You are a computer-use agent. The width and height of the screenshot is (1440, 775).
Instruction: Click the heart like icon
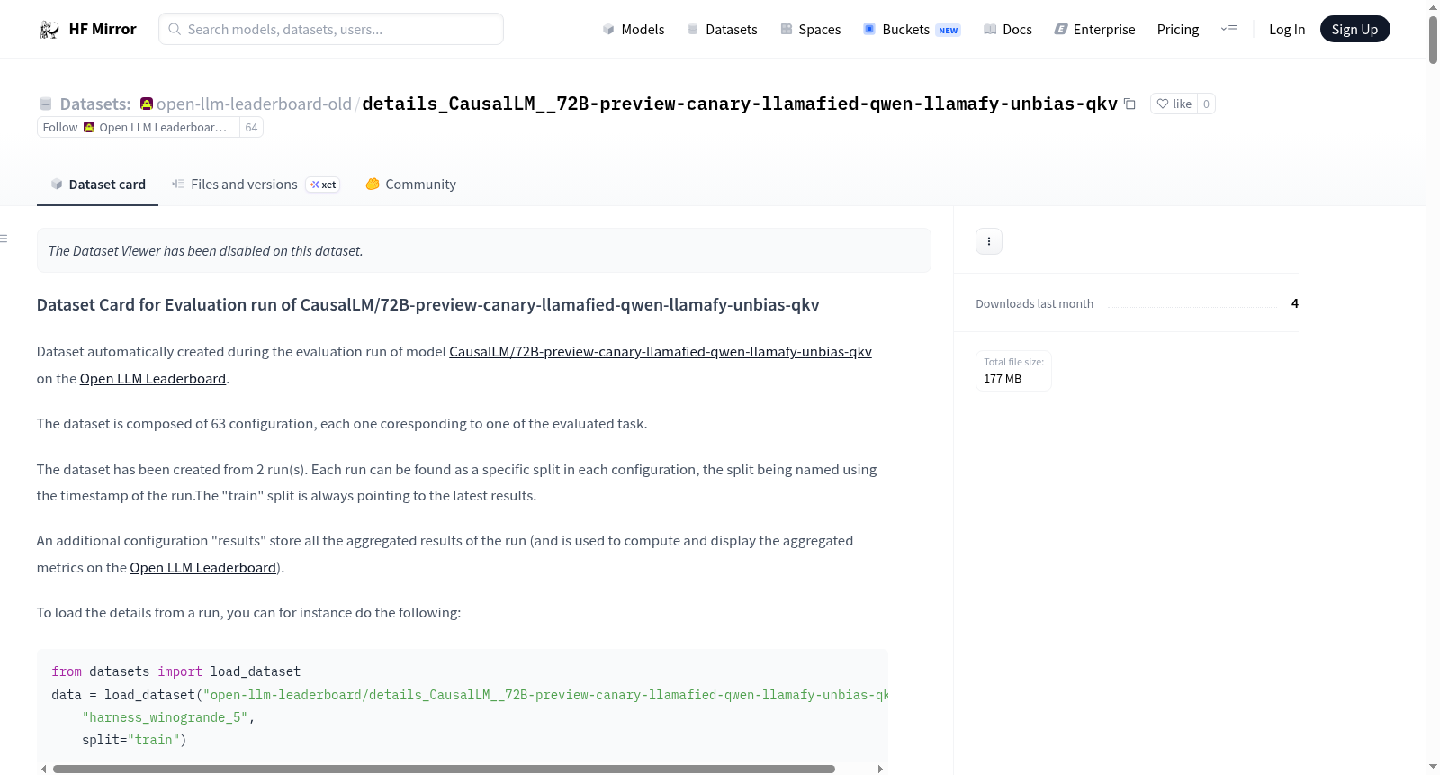pos(1163,104)
